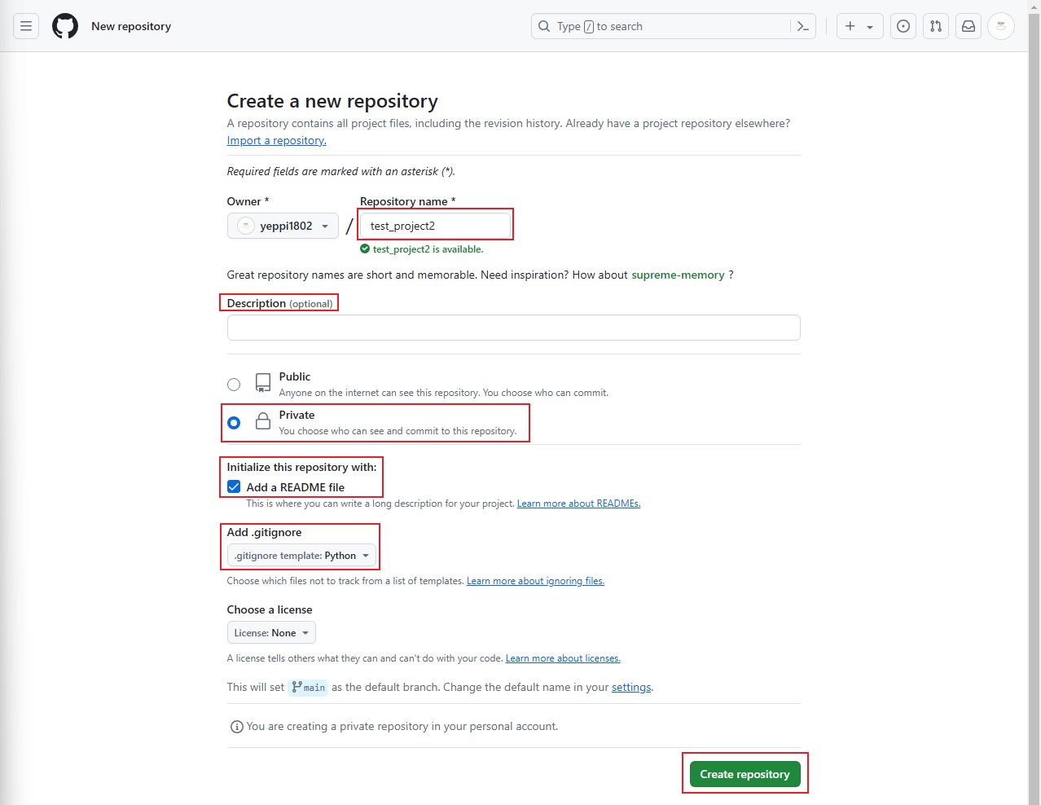Open the user profile avatar menu
Viewport: 1041px width, 805px height.
[x=1001, y=26]
